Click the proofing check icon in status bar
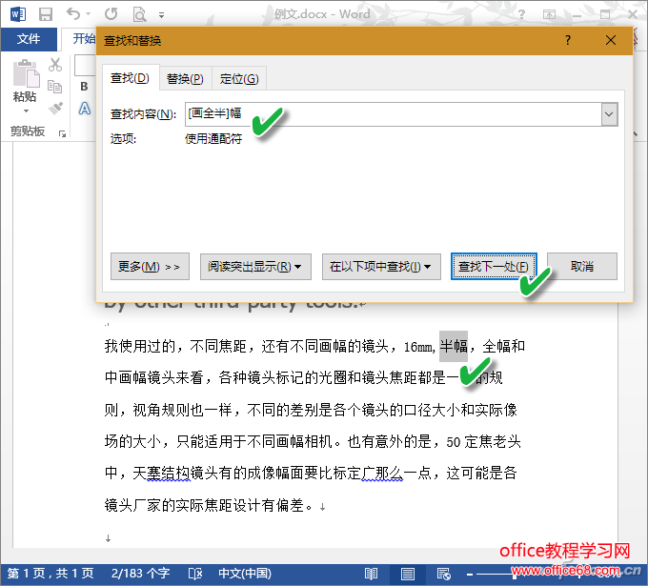Screen dimensions: 648x586 (195, 574)
